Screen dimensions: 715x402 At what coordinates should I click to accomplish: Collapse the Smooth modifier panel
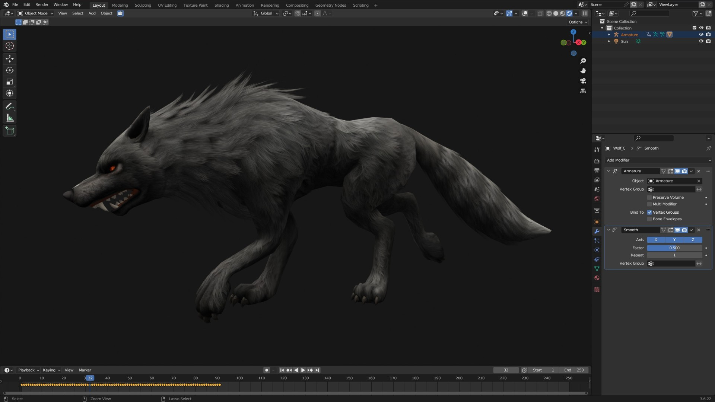tap(608, 230)
